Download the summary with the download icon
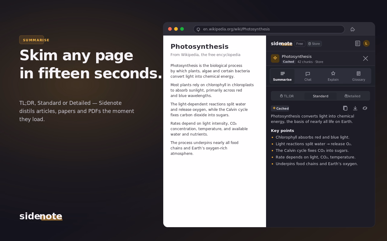Image resolution: width=387 pixels, height=241 pixels. pos(355,108)
